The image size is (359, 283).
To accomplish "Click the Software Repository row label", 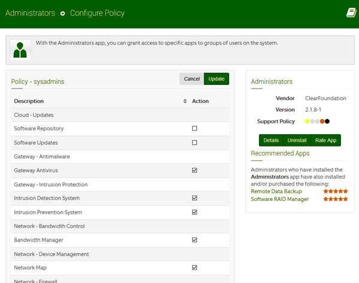I will pyautogui.click(x=39, y=129).
